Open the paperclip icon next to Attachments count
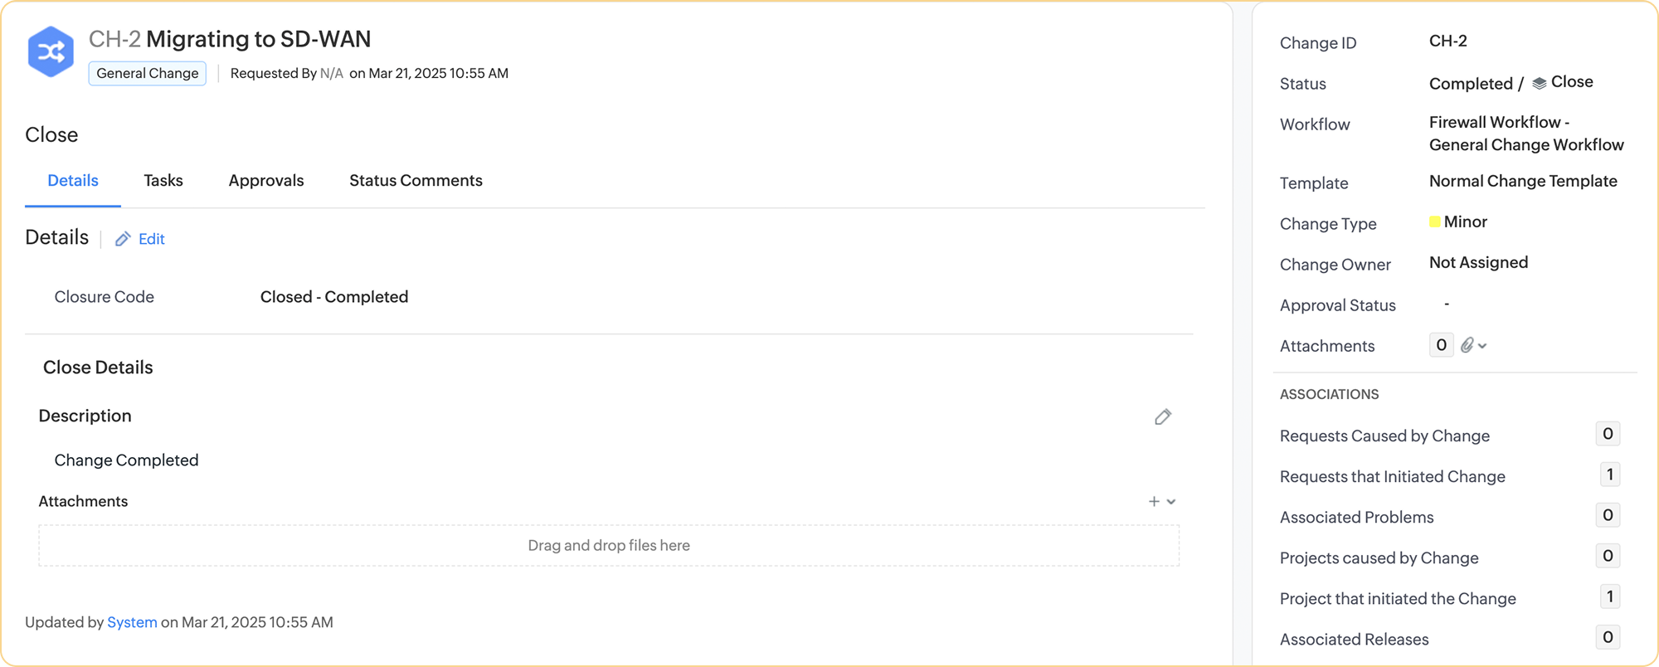The width and height of the screenshot is (1659, 667). coord(1468,345)
